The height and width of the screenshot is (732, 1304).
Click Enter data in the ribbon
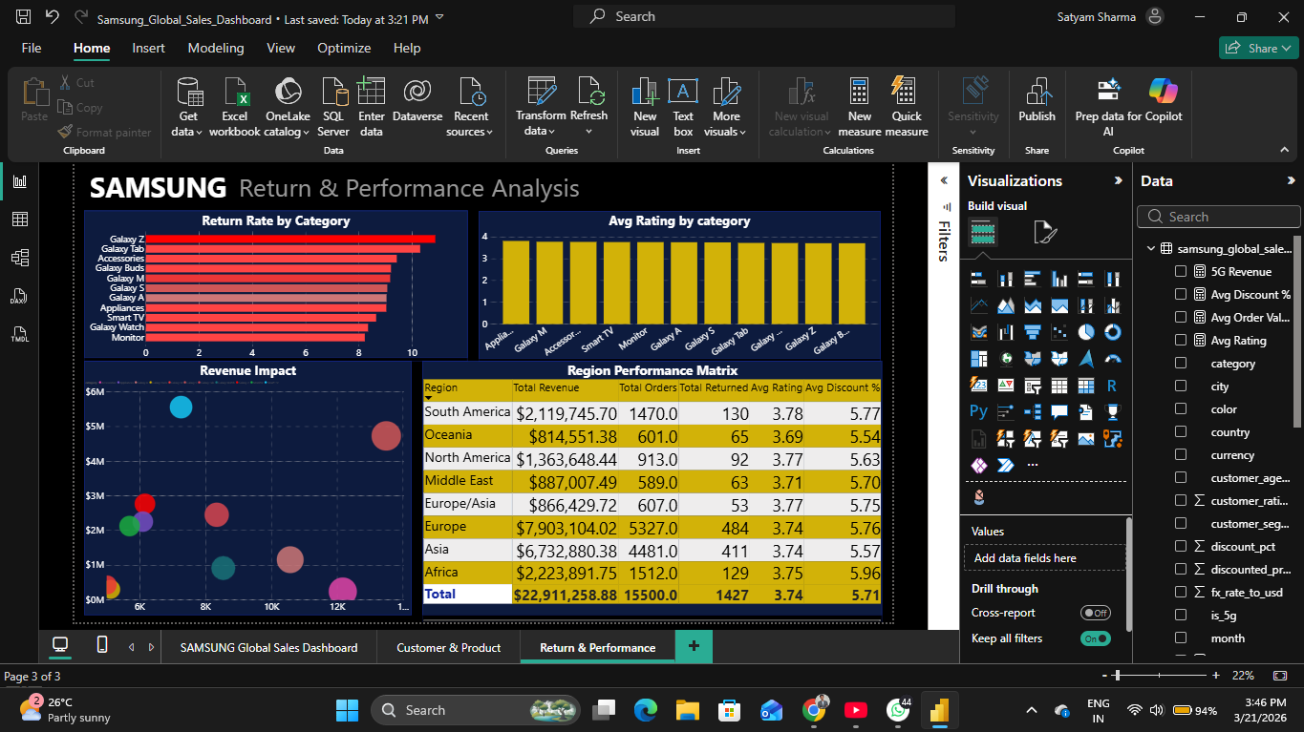click(372, 107)
